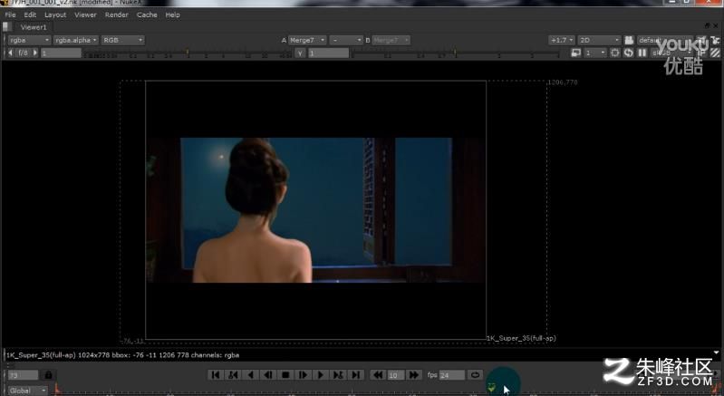Decrease gain with left f-stop arrow
The width and height of the screenshot is (724, 396).
click(x=11, y=53)
